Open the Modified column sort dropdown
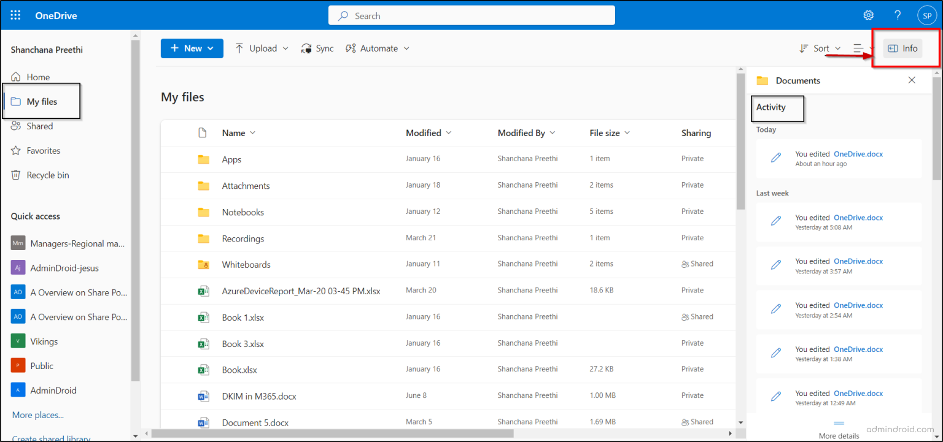Screen dimensions: 943x442 pos(449,132)
